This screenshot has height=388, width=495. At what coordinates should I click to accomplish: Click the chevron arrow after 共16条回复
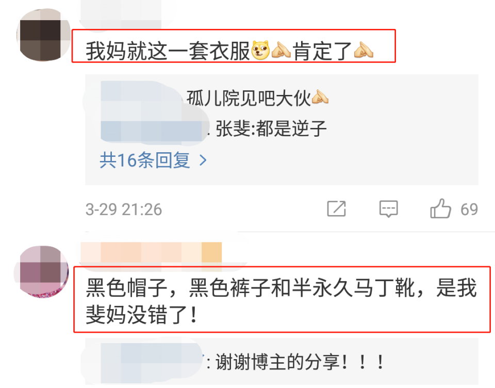click(x=203, y=160)
